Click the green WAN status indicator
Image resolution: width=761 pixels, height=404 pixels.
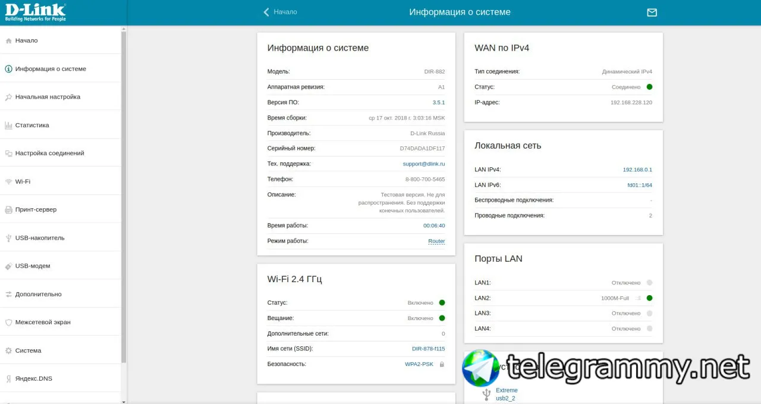click(x=649, y=87)
